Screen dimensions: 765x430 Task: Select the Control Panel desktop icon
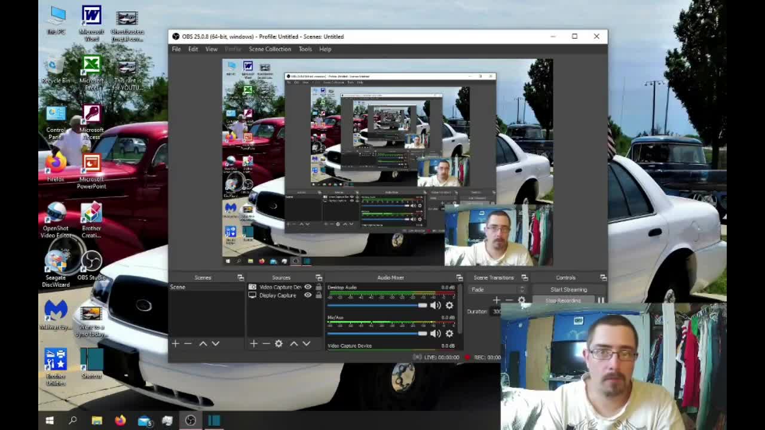tap(56, 123)
